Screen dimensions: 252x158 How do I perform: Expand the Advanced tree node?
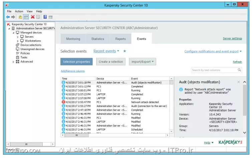pyautogui.click(x=13, y=62)
